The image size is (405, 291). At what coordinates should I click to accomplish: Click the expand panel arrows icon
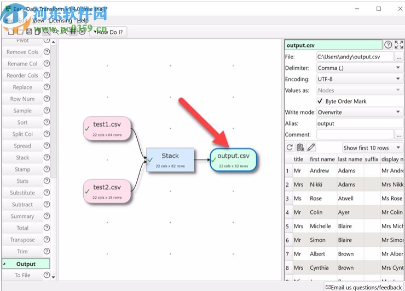click(x=399, y=45)
